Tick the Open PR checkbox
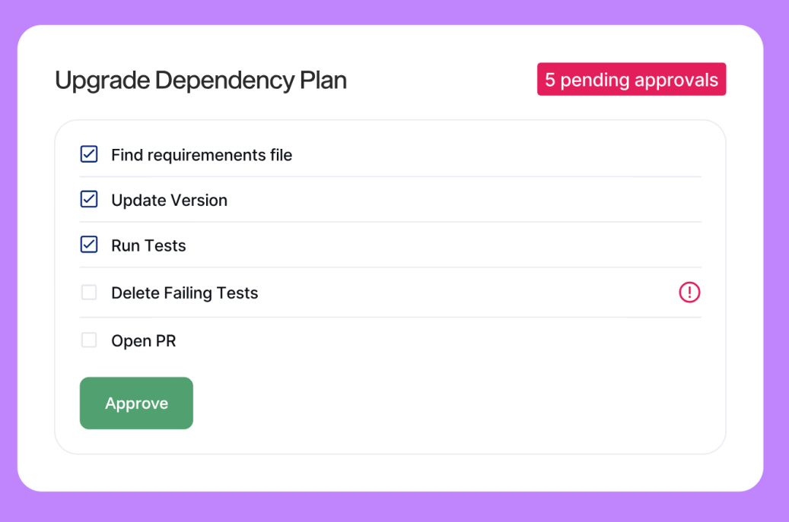The image size is (789, 522). [89, 340]
